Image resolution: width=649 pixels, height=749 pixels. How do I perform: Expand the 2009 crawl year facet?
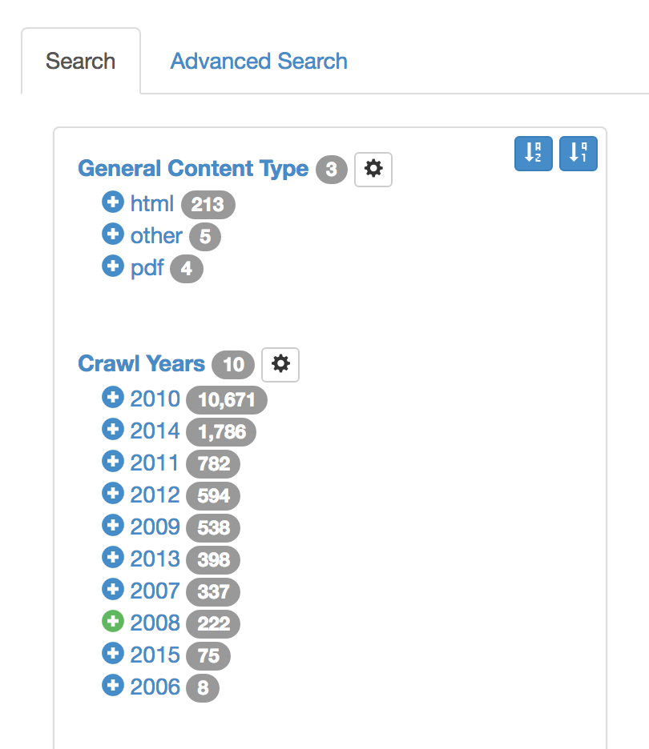[113, 525]
